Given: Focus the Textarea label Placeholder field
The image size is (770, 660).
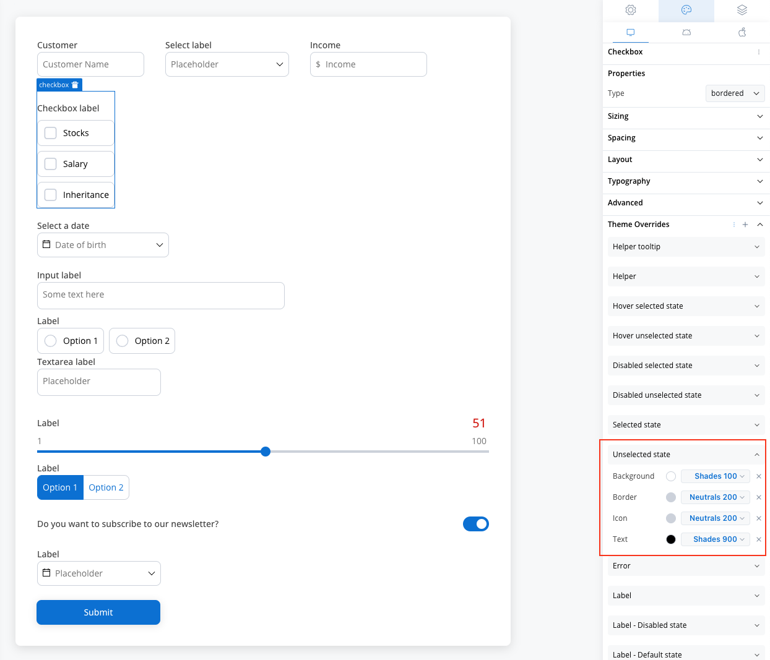Looking at the screenshot, I should (x=99, y=382).
